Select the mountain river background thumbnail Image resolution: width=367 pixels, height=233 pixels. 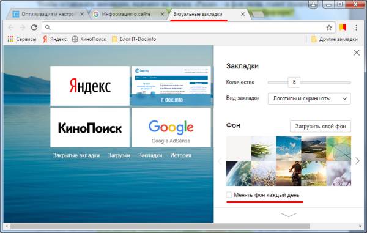(314, 149)
